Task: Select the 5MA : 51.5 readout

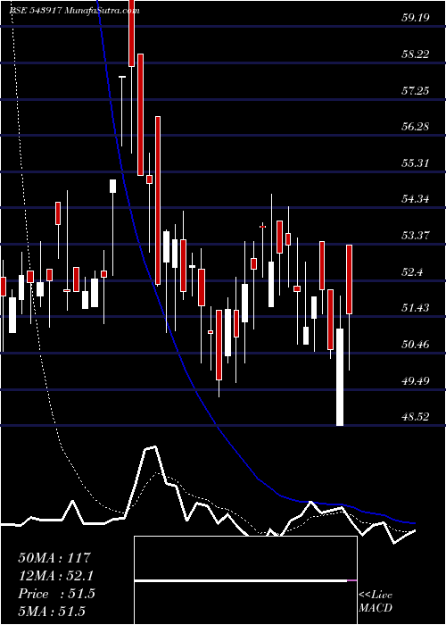Action: (52, 612)
